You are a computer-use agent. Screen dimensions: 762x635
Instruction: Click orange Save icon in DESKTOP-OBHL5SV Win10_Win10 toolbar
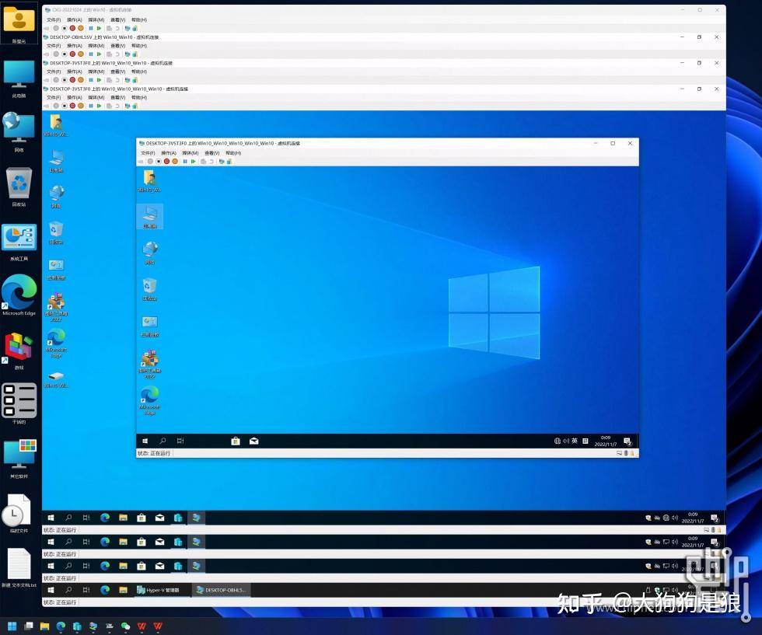[81, 54]
